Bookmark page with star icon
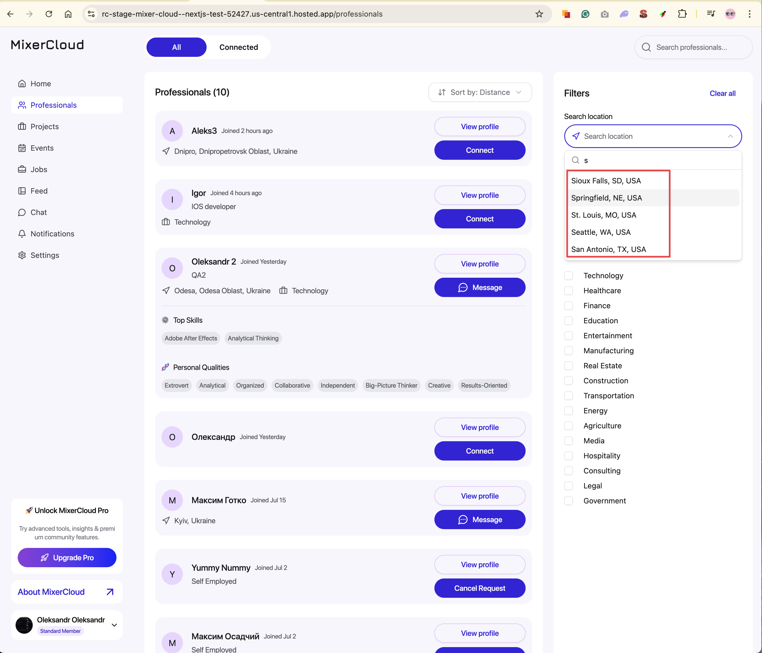The height and width of the screenshot is (653, 762). [x=539, y=14]
